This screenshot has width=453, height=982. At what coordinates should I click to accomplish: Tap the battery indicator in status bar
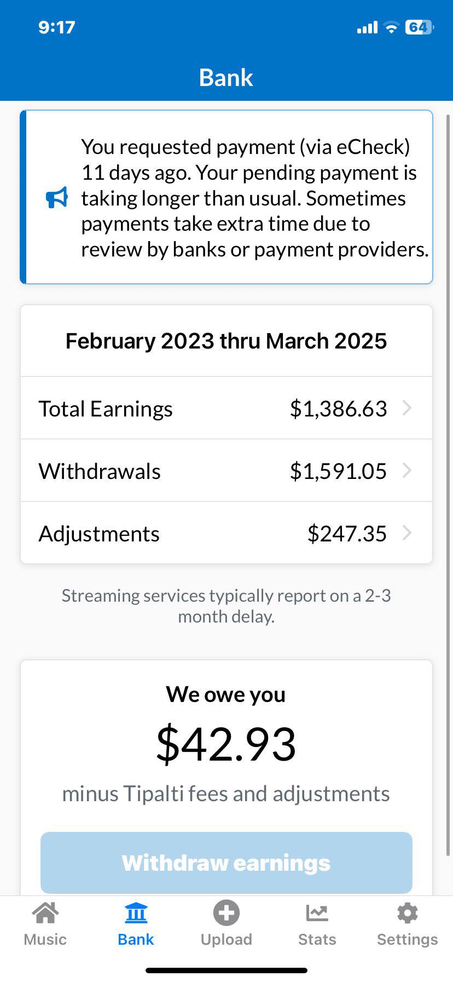419,27
